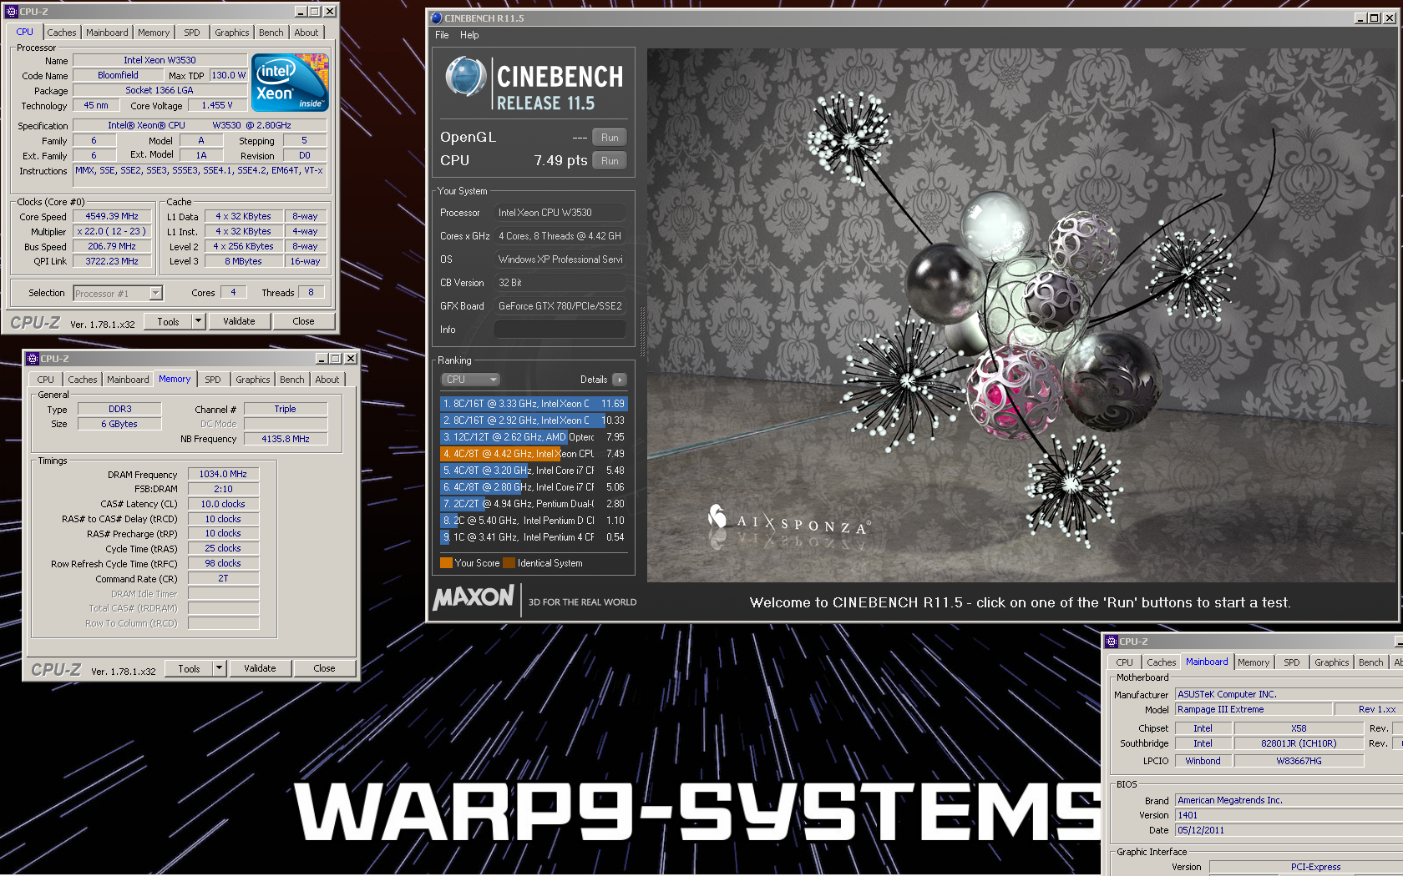The image size is (1403, 876).
Task: Open About tab in top CPU-Z window
Action: point(306,33)
